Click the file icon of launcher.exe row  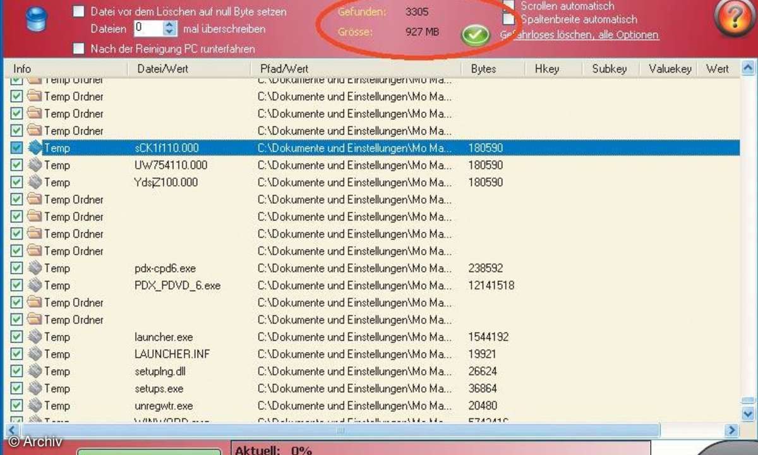tap(34, 337)
